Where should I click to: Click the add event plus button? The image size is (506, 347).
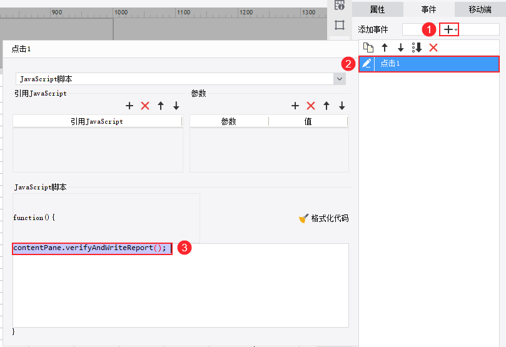click(x=448, y=29)
